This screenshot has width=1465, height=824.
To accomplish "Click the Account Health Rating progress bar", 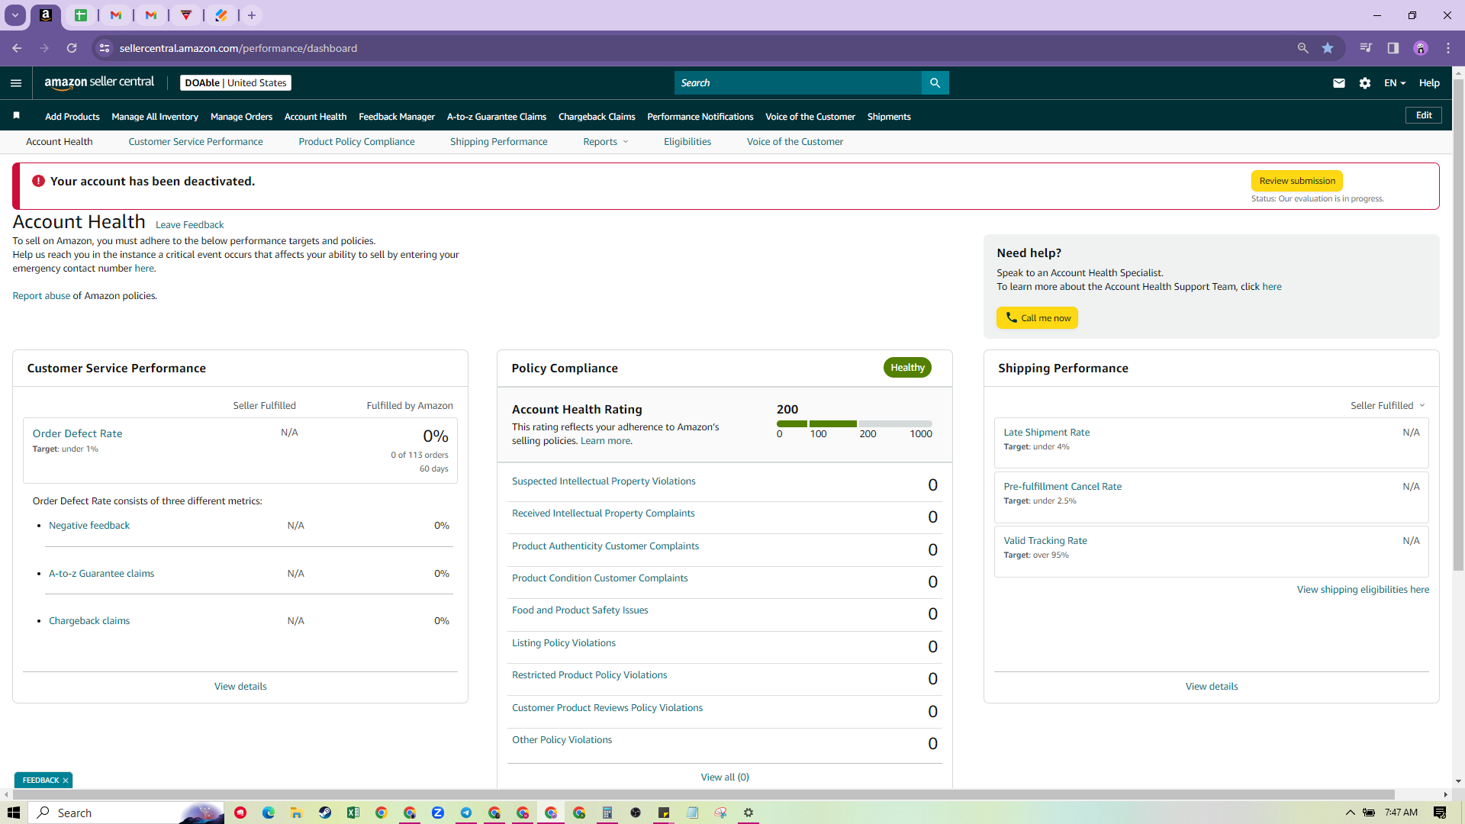I will 855,423.
